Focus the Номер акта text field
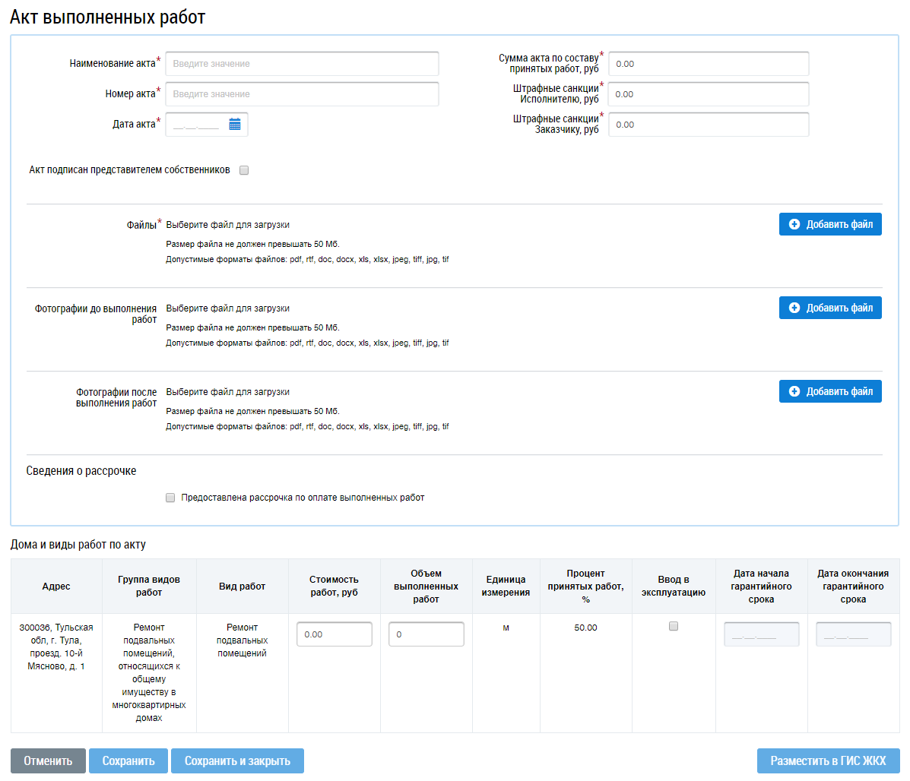 tap(302, 94)
